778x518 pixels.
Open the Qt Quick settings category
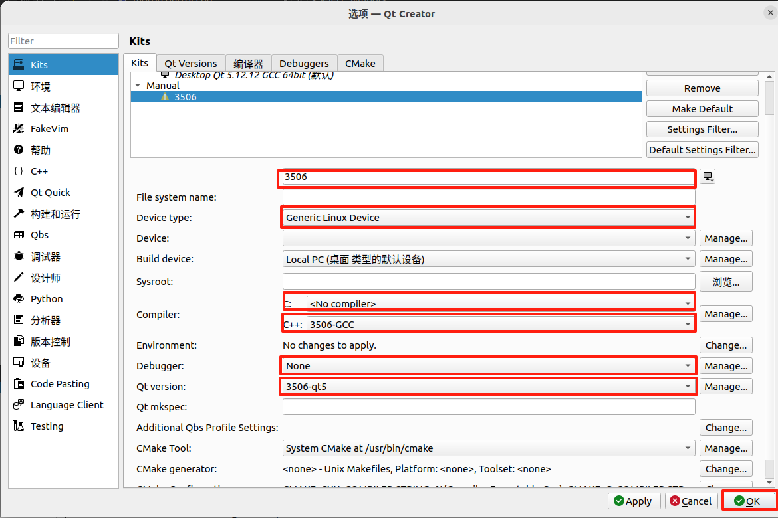coord(51,193)
